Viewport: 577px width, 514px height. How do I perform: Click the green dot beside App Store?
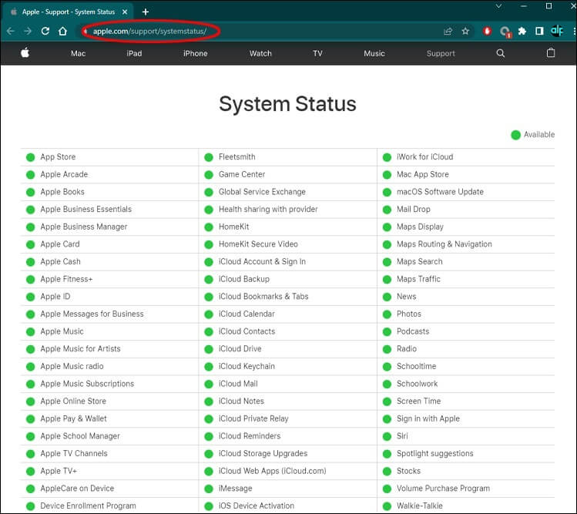tap(31, 157)
